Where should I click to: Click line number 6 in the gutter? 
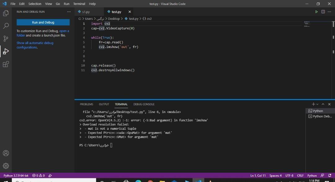(x=84, y=47)
